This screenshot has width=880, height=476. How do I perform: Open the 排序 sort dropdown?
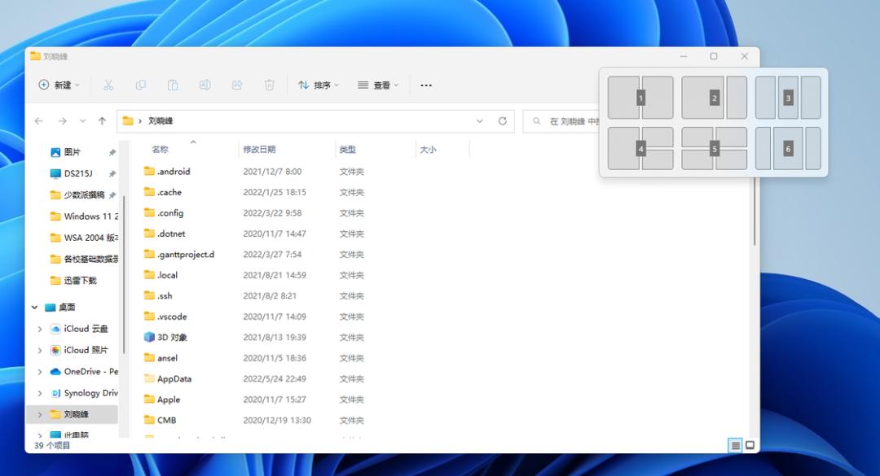[319, 85]
